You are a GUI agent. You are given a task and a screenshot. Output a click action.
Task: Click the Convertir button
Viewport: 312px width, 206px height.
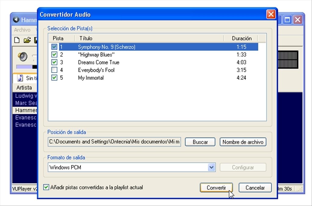pos(216,188)
